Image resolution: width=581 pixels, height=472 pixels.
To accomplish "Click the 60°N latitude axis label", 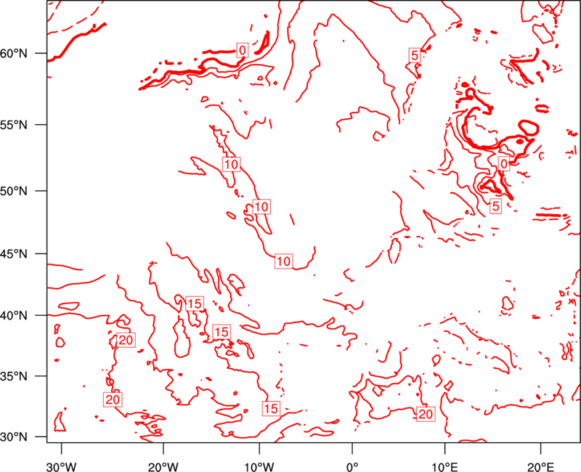I will click(14, 54).
